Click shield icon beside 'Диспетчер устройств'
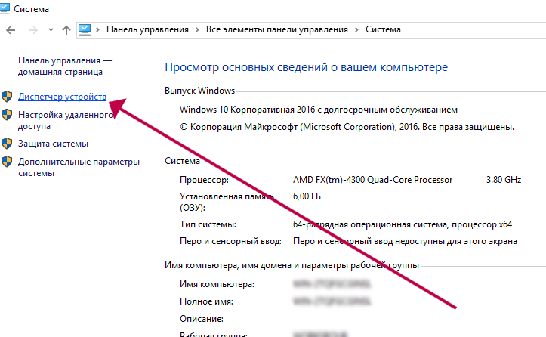Screen dimensions: 546x337 point(7,97)
